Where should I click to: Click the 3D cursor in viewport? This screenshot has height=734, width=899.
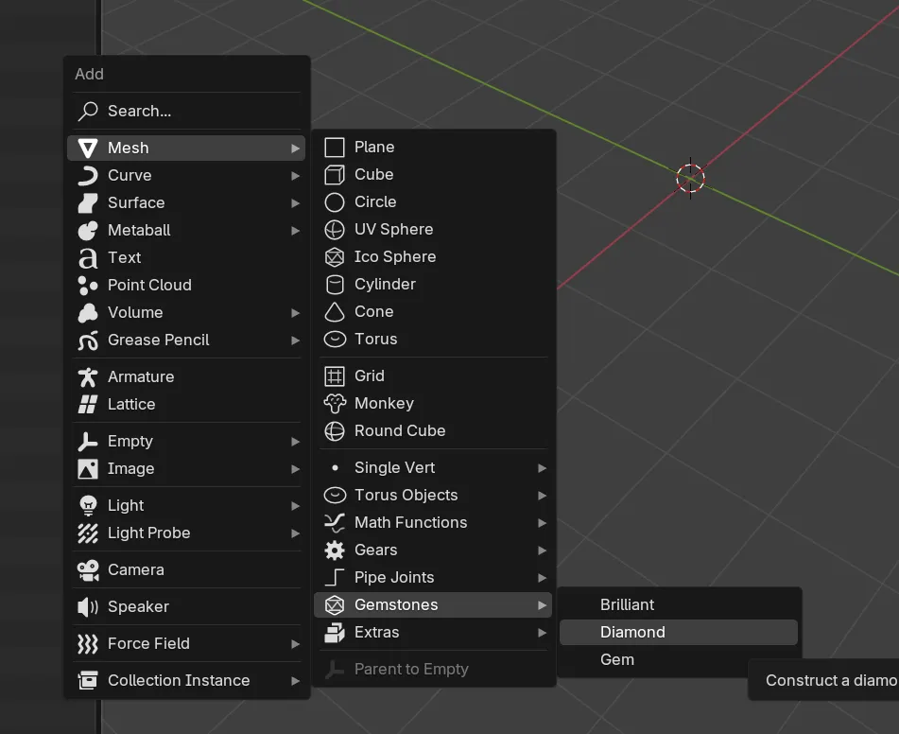coord(690,178)
